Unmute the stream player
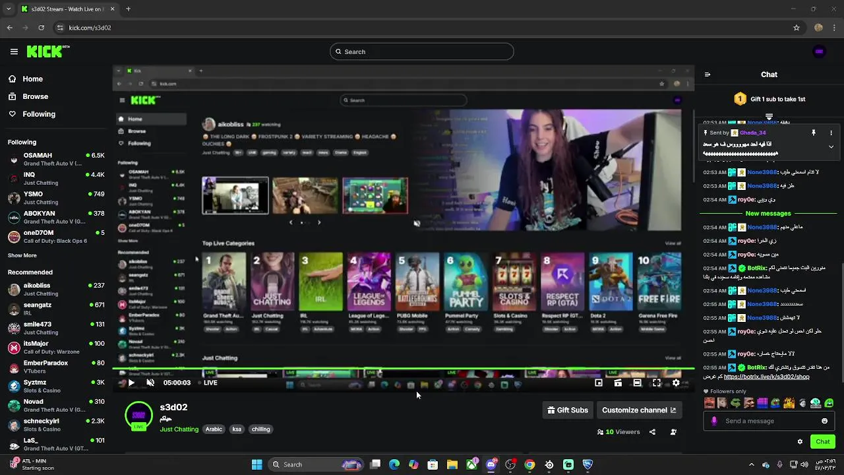 coord(150,383)
